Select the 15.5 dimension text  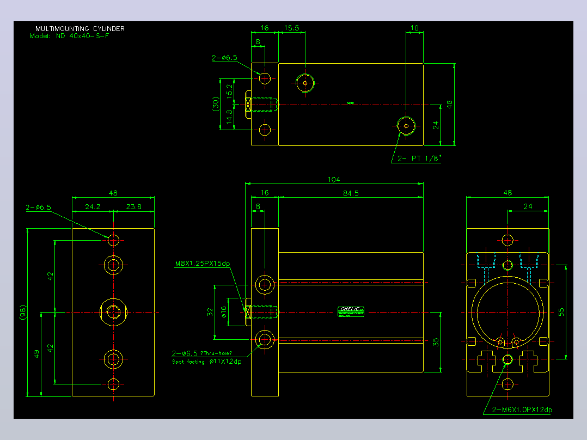(292, 28)
